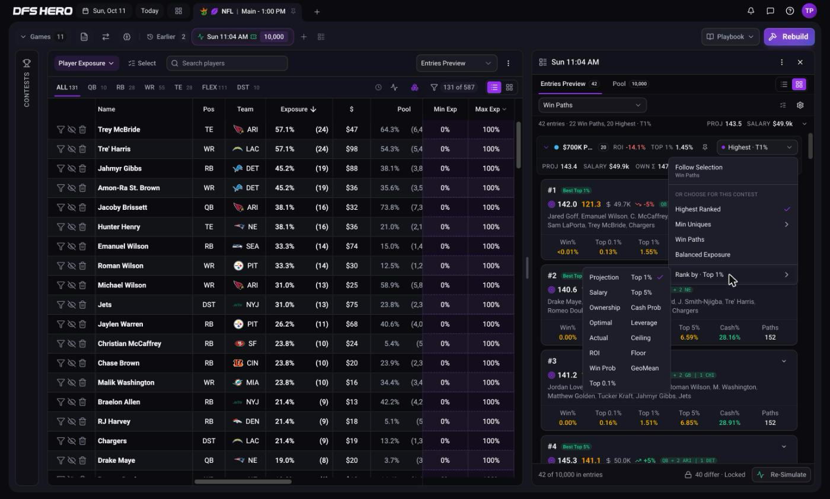The height and width of the screenshot is (499, 830).
Task: Open the document notes icon near Games
Action: coord(84,37)
